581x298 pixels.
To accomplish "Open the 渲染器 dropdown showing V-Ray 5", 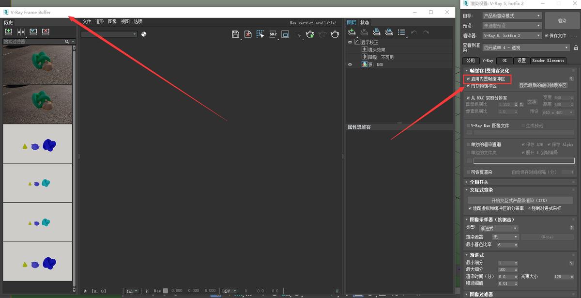I will [511, 35].
